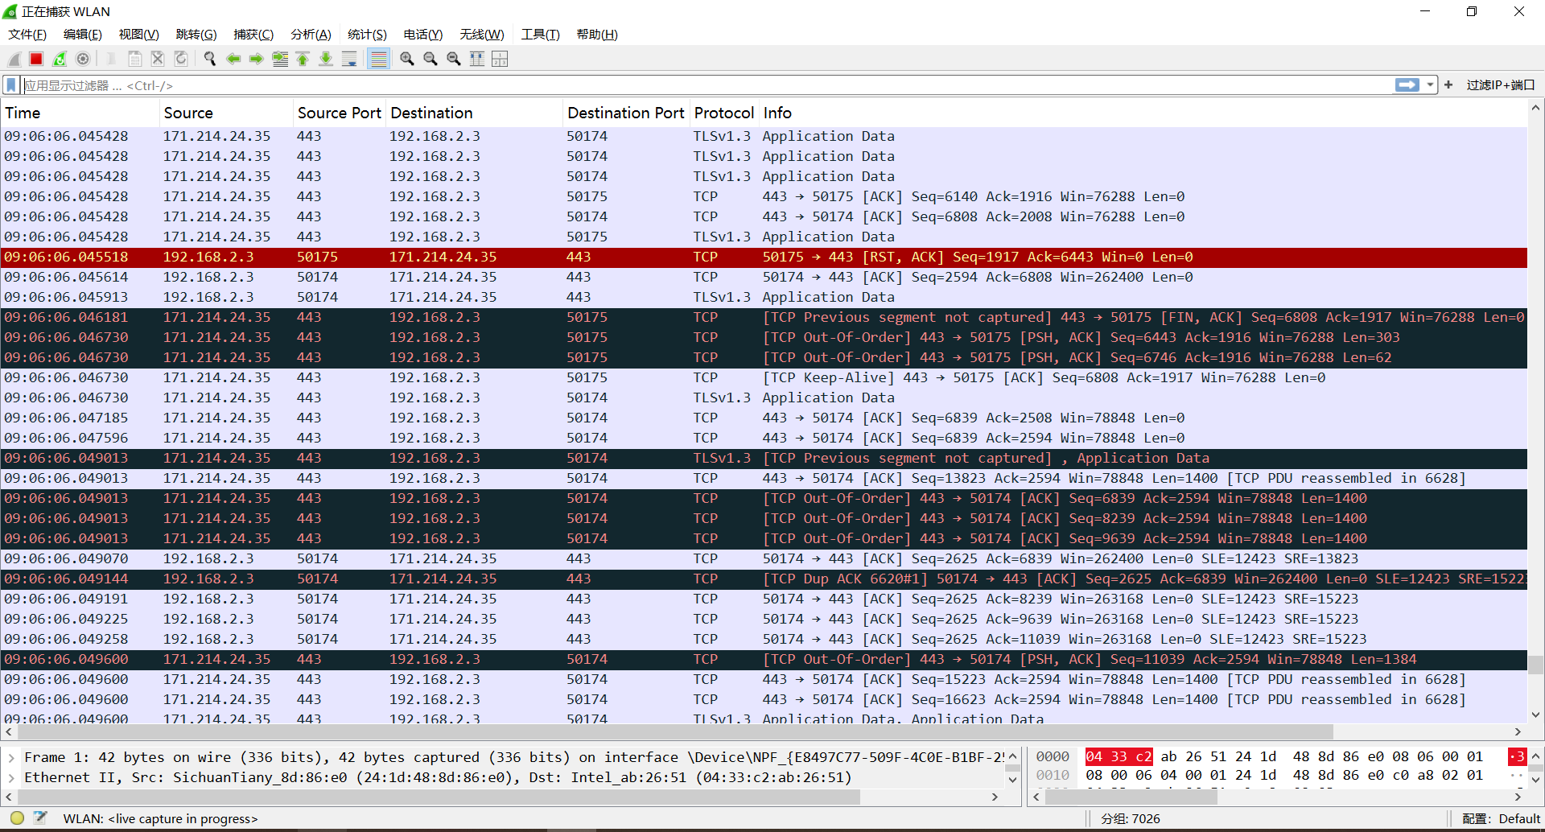Click the 过滤IP+端口 filter button
1545x832 pixels.
(x=1500, y=84)
